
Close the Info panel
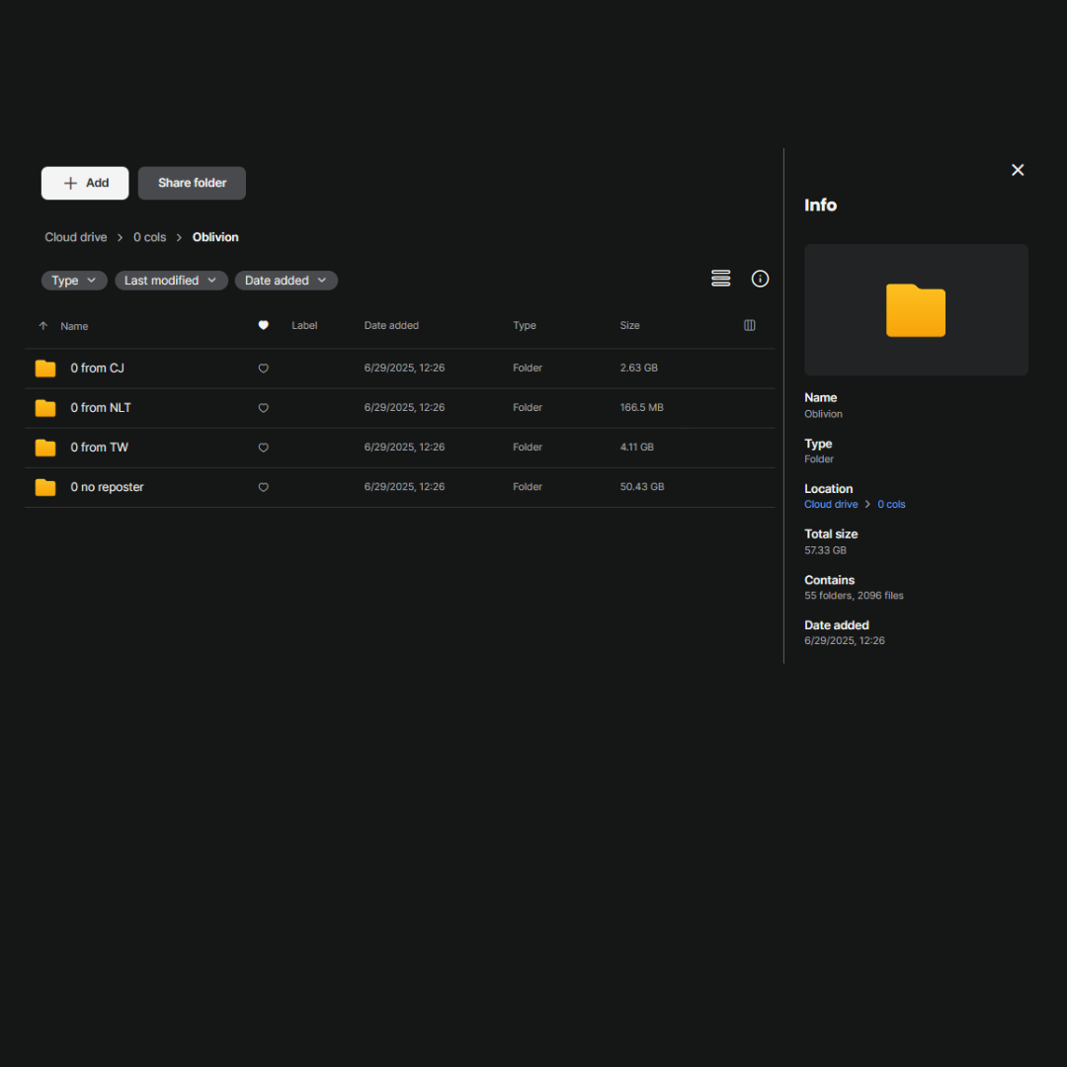tap(1018, 170)
